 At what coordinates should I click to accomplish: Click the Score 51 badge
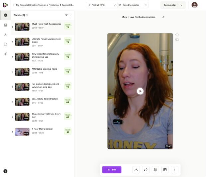[x=68, y=131]
